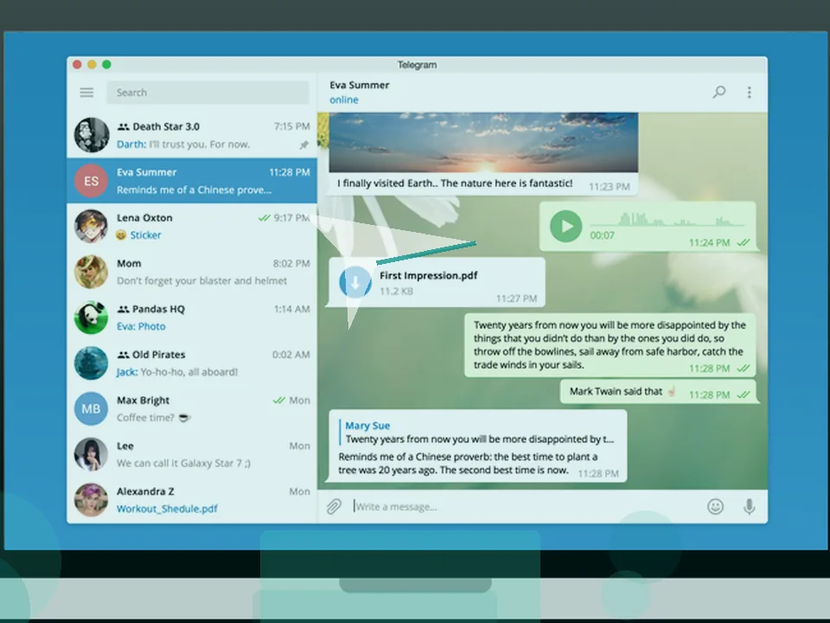Click the paperclip attach file icon
Viewport: 830px width, 623px height.
[x=334, y=506]
